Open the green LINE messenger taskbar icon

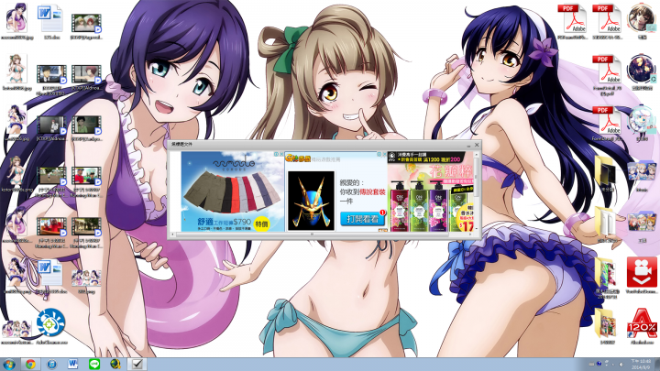[x=94, y=364]
